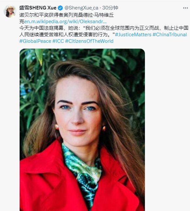Select the #JusticeMatters hashtag

pos(133,35)
